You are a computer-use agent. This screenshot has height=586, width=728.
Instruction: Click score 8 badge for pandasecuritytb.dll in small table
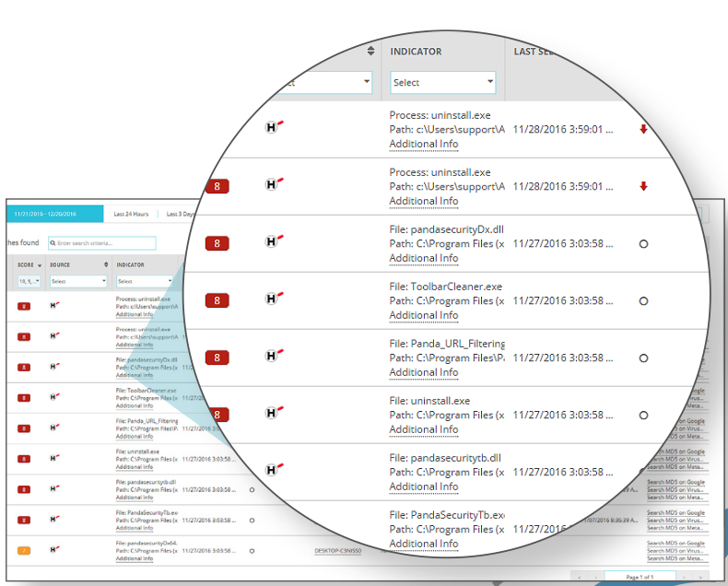coord(24,489)
